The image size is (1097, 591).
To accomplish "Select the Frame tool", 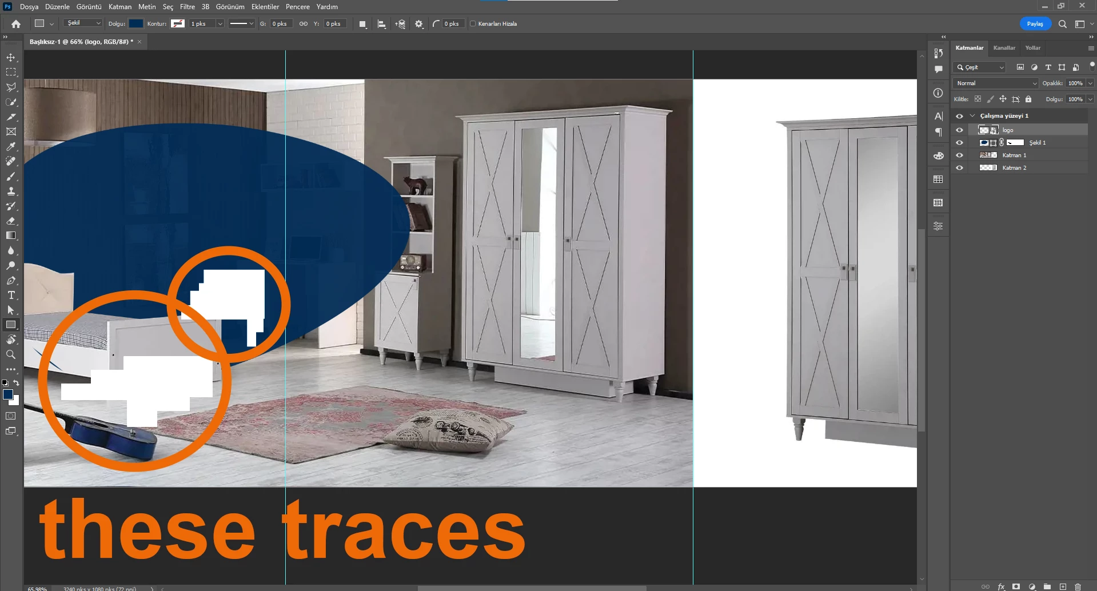I will 11,131.
